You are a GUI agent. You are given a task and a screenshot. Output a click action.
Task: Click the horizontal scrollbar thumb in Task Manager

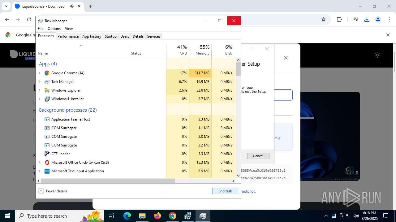point(108,181)
